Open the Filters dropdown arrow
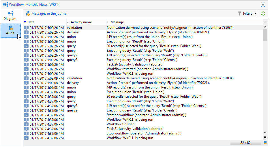272x150 pixels. pyautogui.click(x=256, y=14)
